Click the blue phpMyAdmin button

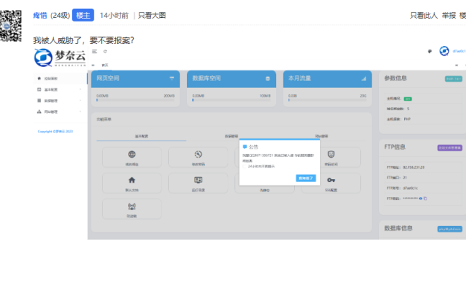coord(450,229)
